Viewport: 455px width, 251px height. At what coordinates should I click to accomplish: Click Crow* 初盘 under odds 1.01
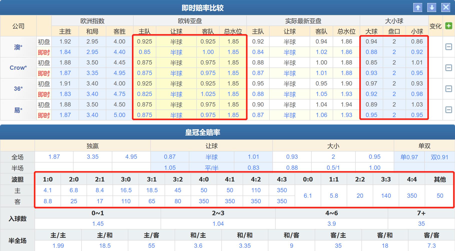[x=417, y=62]
